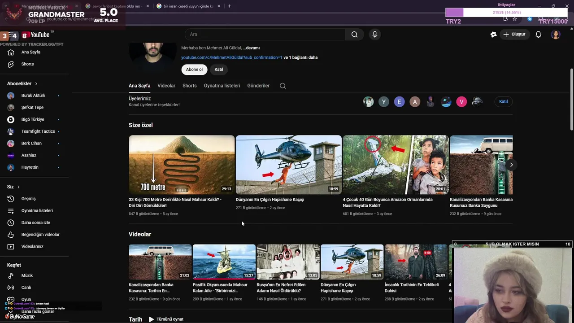Search within channel magnifier icon
574x323 pixels.
click(283, 86)
